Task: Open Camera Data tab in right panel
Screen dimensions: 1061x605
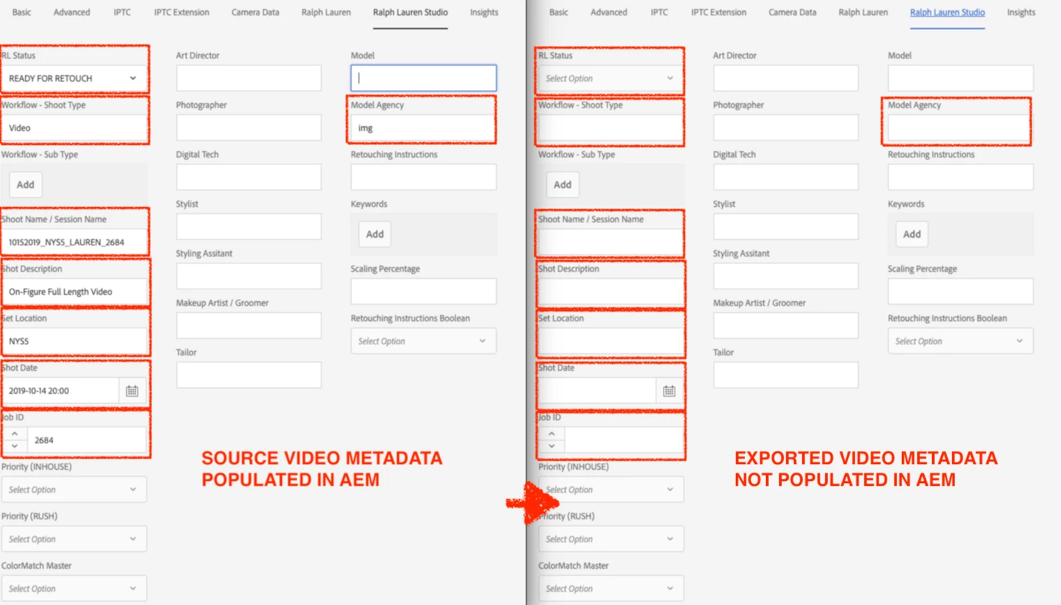Action: click(792, 13)
